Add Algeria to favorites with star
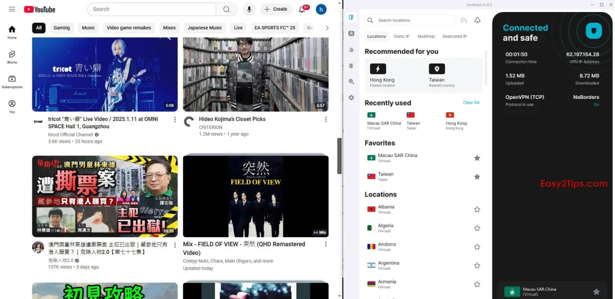615x299 pixels. point(477,228)
